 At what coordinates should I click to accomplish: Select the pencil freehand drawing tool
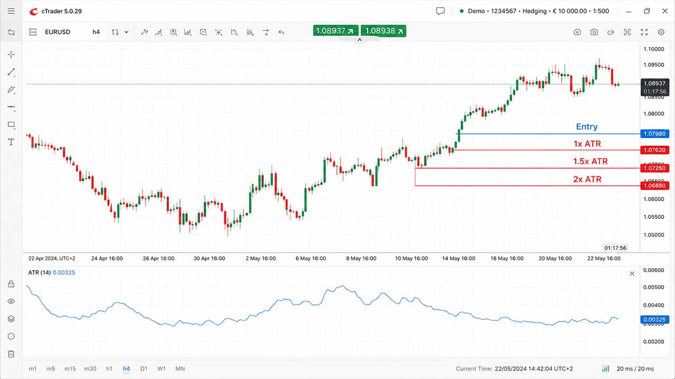coord(11,89)
